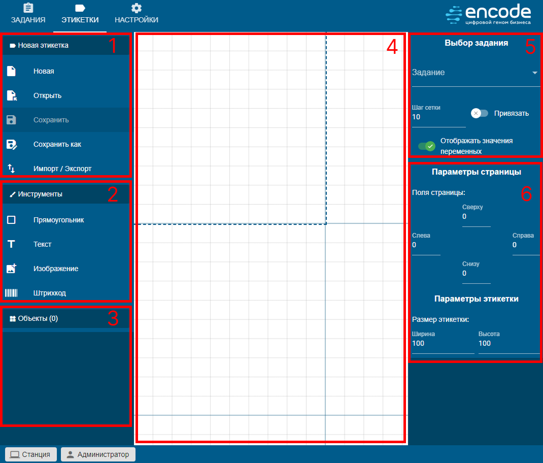Click the Шаг сетки input field
The image size is (543, 463).
[437, 117]
